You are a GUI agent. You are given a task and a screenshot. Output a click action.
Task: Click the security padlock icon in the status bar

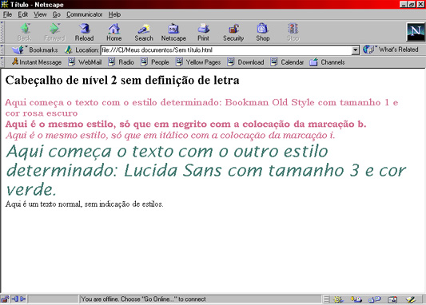point(5,299)
